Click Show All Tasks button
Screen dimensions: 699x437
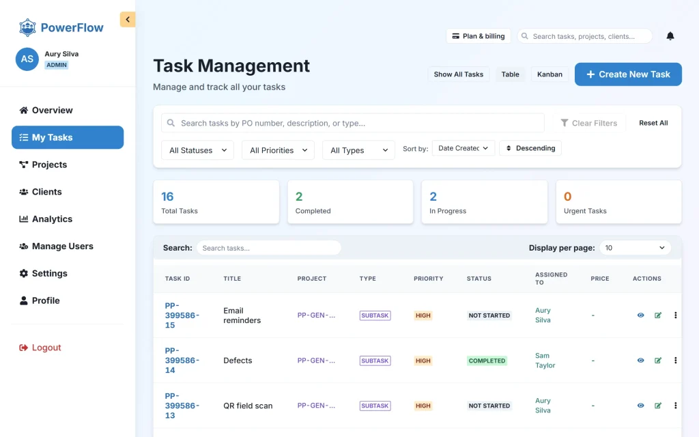click(x=458, y=74)
